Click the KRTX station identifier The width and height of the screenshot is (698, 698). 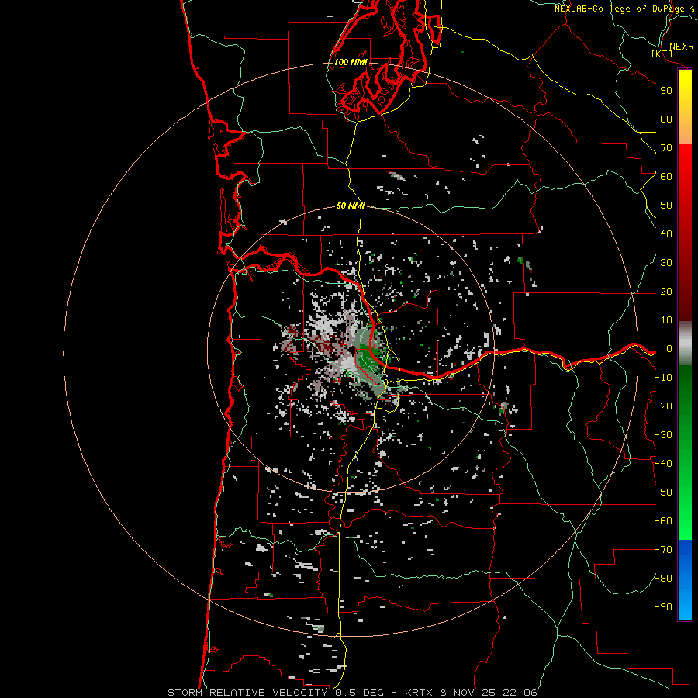[x=420, y=693]
